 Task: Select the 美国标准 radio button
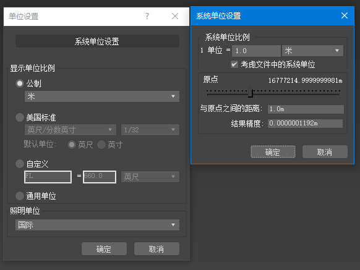coord(20,117)
